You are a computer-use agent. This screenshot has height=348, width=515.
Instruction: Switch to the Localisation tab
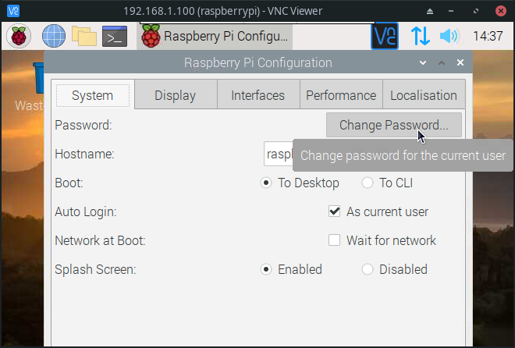pos(424,95)
